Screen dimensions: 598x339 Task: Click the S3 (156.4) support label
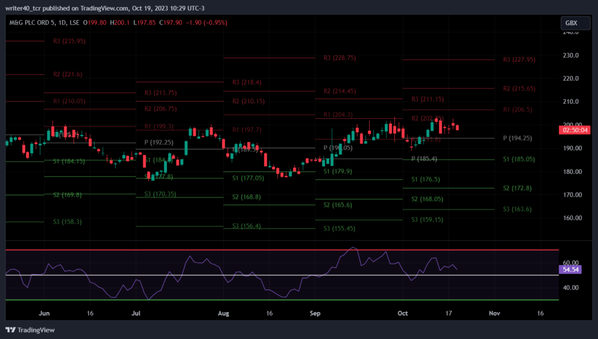tap(247, 226)
